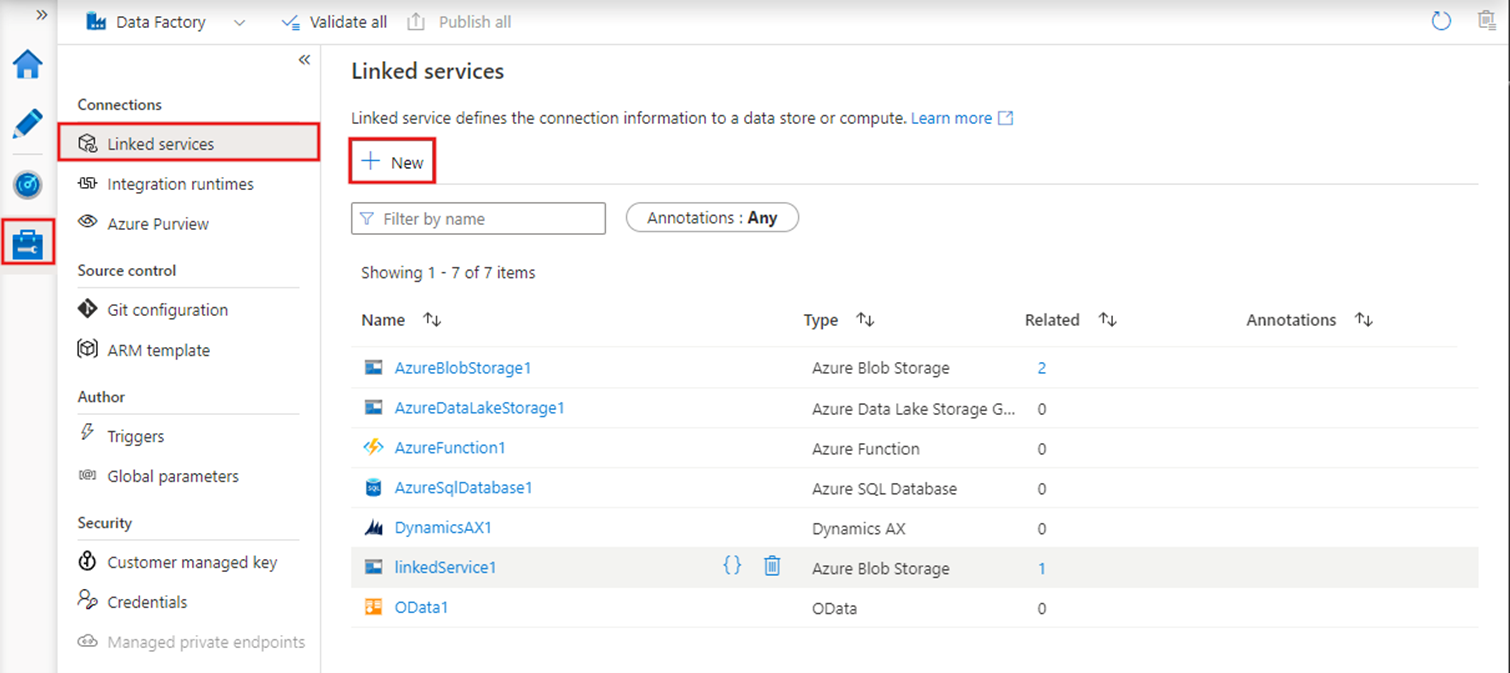Open the Learn more link
Screen dimensions: 1510x673
(951, 118)
